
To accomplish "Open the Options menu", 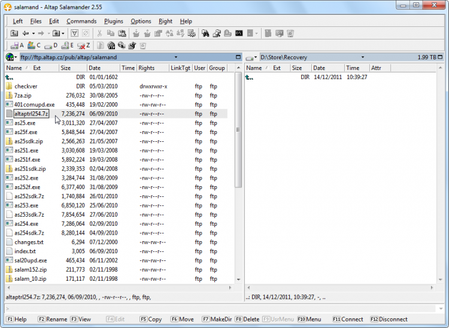I will [x=141, y=21].
